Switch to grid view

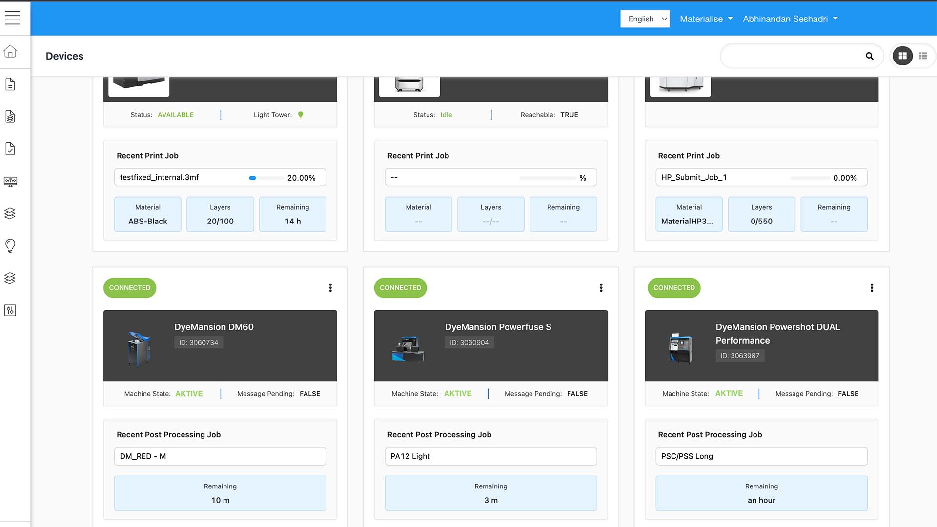902,56
